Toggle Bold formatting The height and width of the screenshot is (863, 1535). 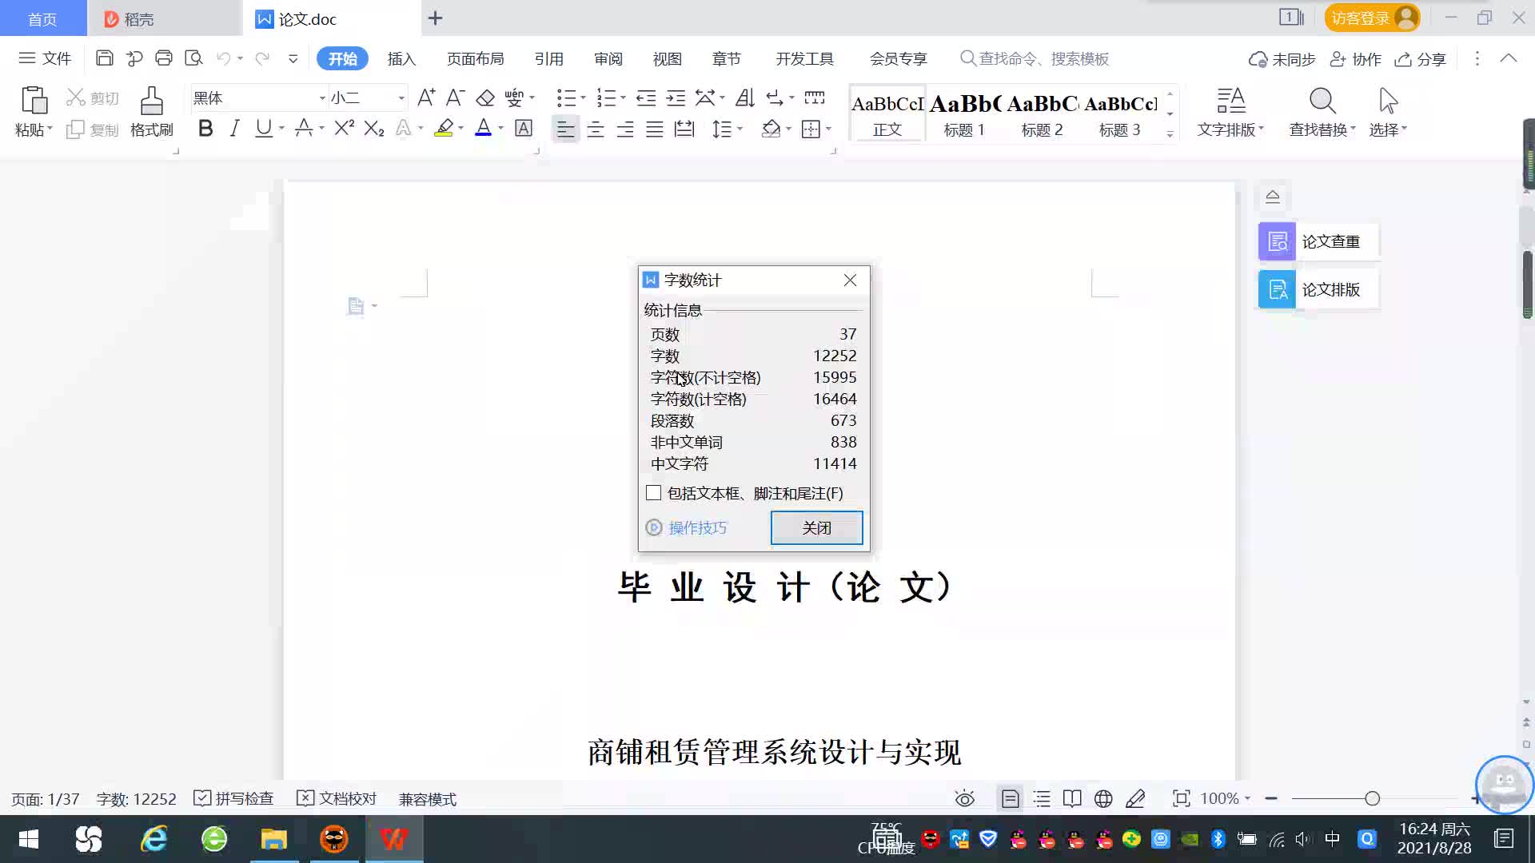(x=205, y=129)
